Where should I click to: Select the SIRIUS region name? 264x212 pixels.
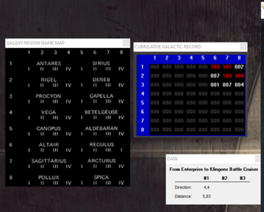tap(101, 63)
